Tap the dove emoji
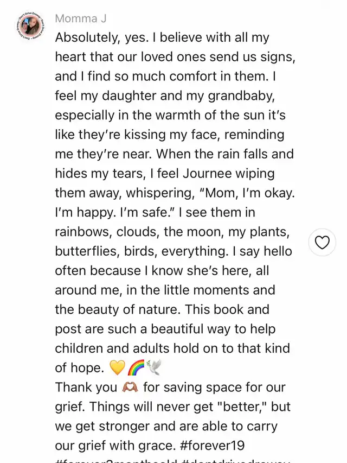The height and width of the screenshot is (463, 347). [x=153, y=367]
